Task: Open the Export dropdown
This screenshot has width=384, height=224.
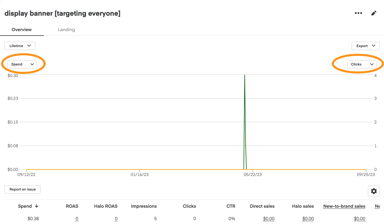Action: point(365,46)
